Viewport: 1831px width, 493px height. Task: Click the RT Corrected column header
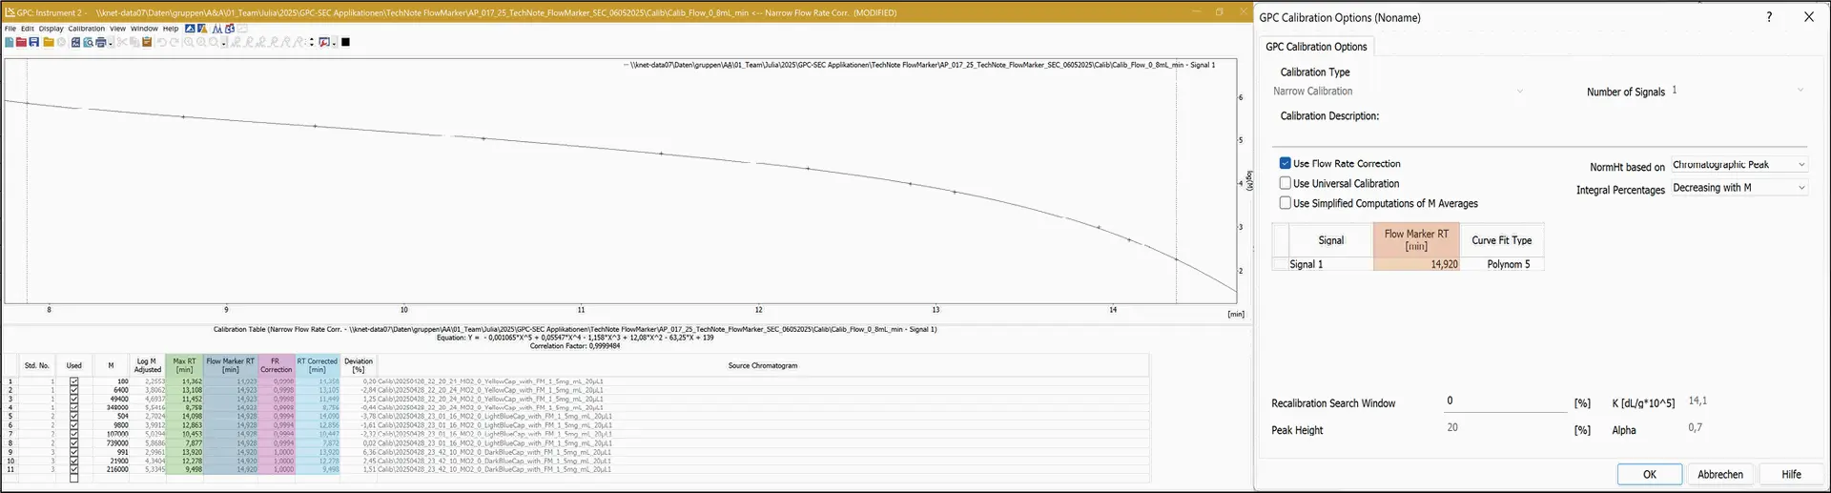318,365
